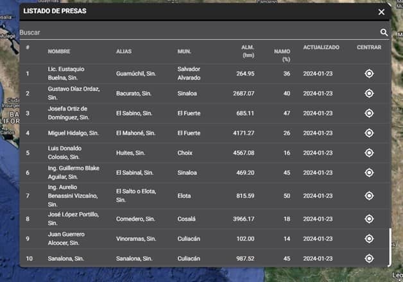Image resolution: width=403 pixels, height=282 pixels.
Task: Click alias Guamúchil, Sin.
Action: coord(136,74)
